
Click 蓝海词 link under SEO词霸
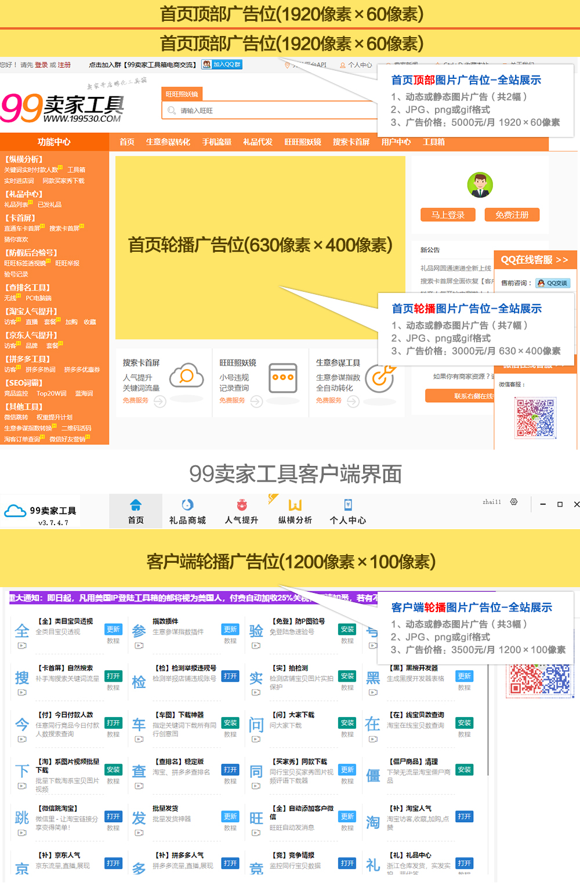point(84,393)
